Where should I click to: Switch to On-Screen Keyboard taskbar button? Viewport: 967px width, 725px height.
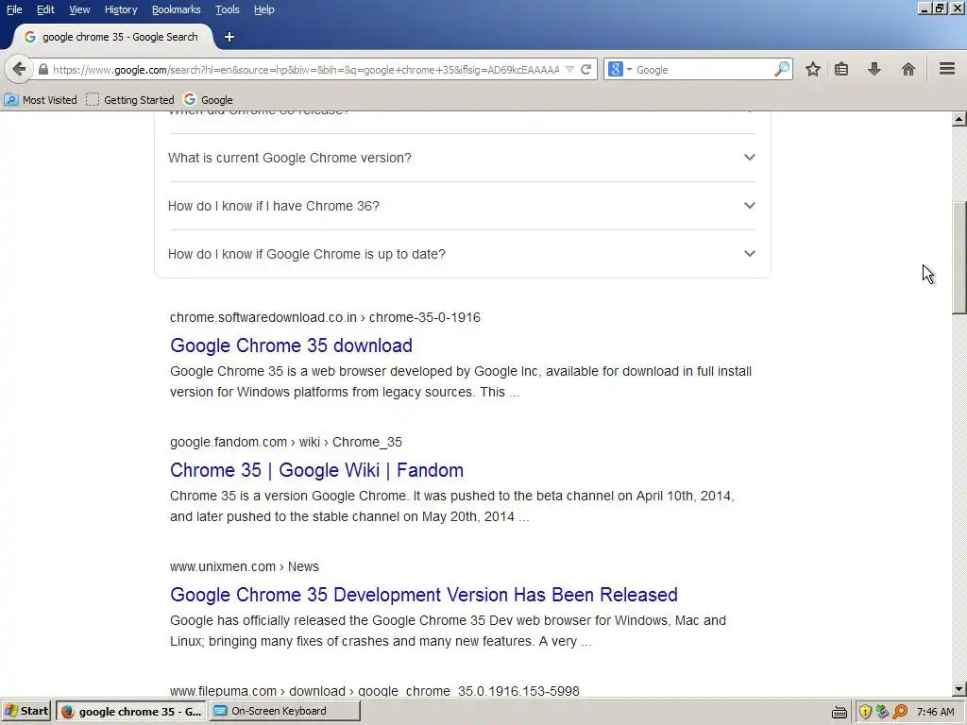[x=284, y=711]
